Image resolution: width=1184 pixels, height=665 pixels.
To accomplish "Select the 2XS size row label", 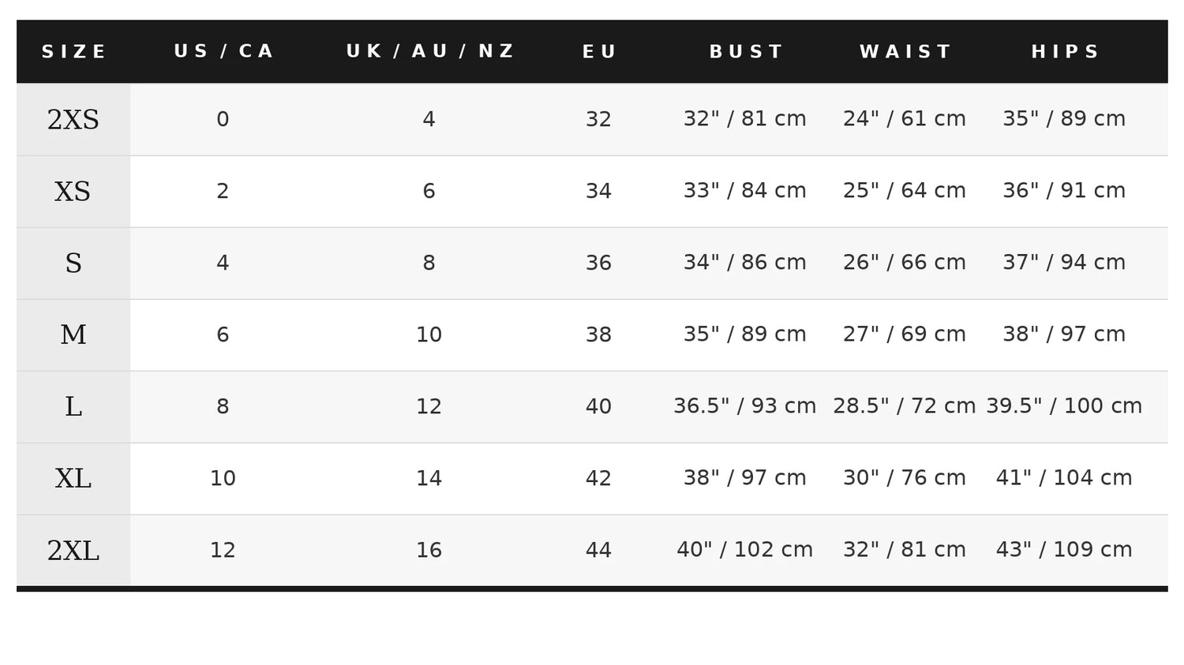I will pos(73,120).
